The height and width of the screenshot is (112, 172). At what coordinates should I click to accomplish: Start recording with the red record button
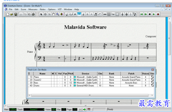pos(158,14)
